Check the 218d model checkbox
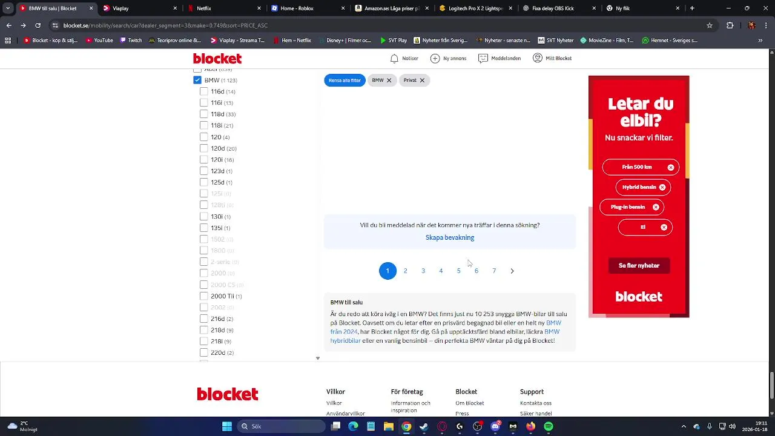 coord(204,330)
